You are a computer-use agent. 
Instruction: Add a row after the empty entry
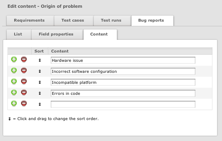point(14,103)
